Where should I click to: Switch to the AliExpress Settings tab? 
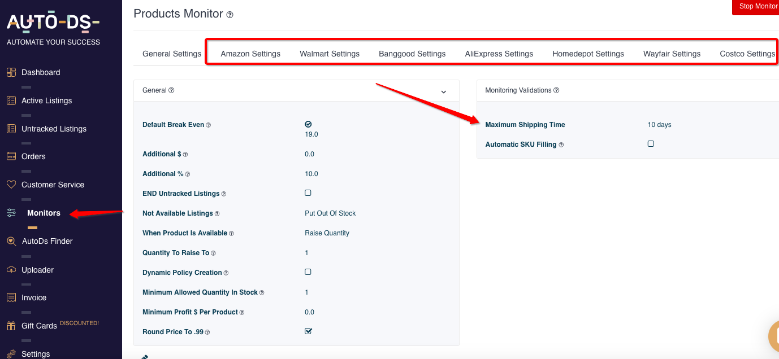[499, 54]
